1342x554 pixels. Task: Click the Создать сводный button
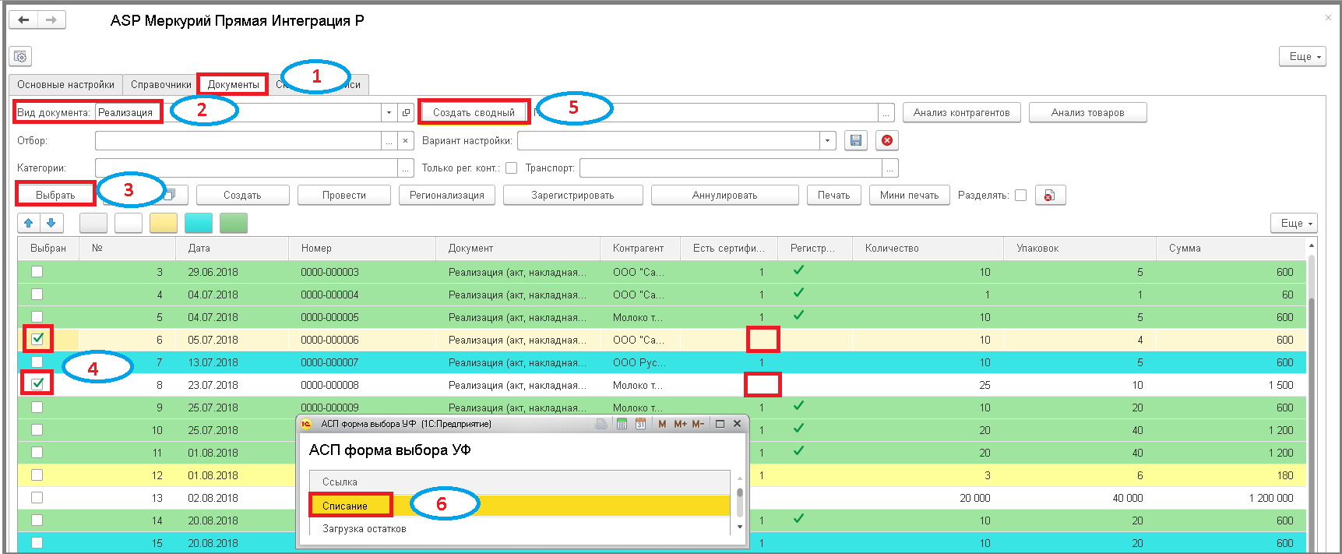pyautogui.click(x=474, y=112)
